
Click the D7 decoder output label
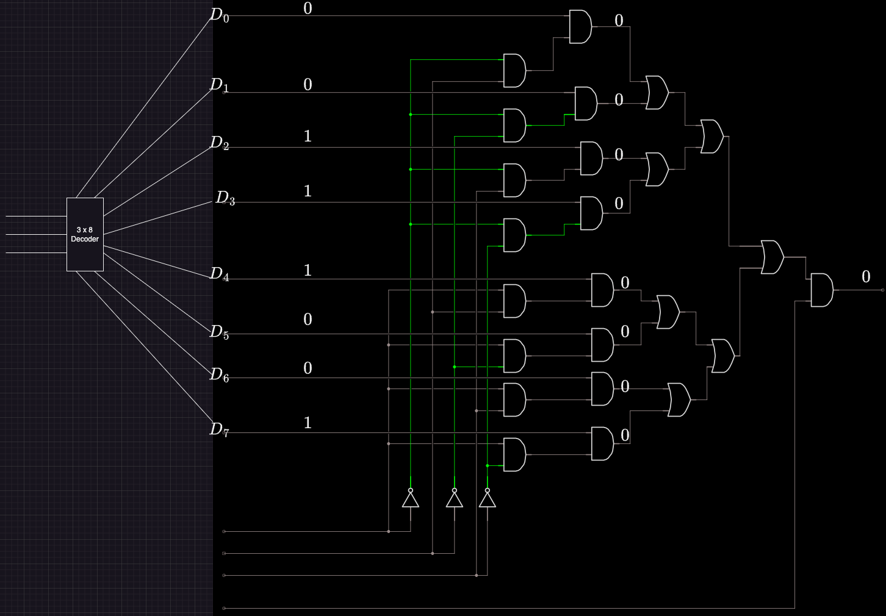click(x=220, y=430)
